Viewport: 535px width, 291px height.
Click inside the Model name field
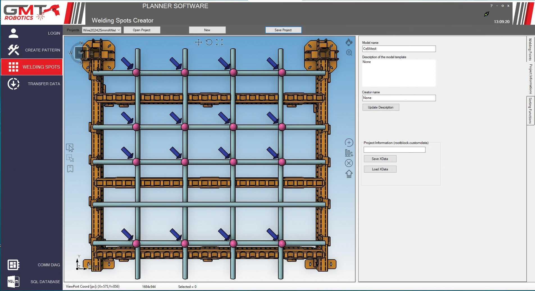tap(399, 49)
